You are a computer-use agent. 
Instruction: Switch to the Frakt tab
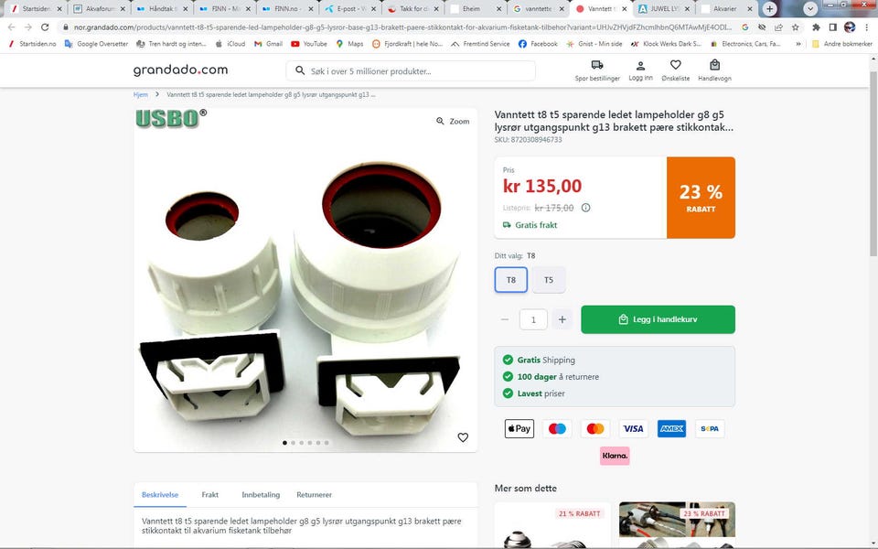tap(210, 495)
